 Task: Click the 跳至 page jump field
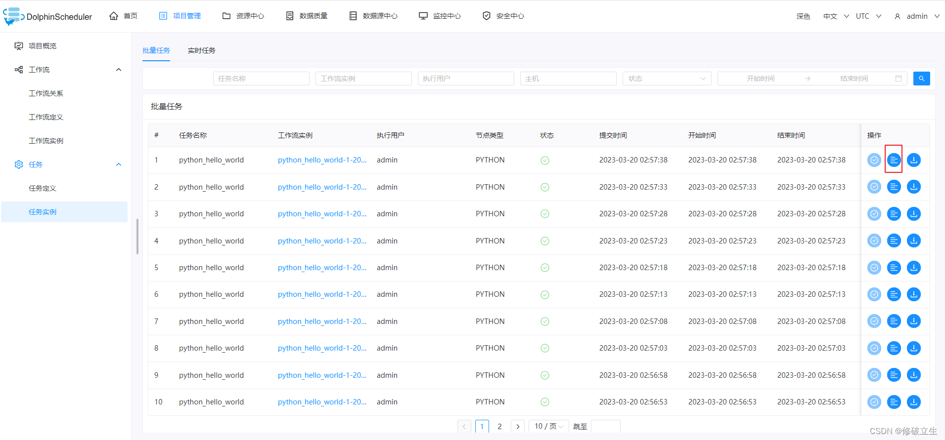pos(605,426)
